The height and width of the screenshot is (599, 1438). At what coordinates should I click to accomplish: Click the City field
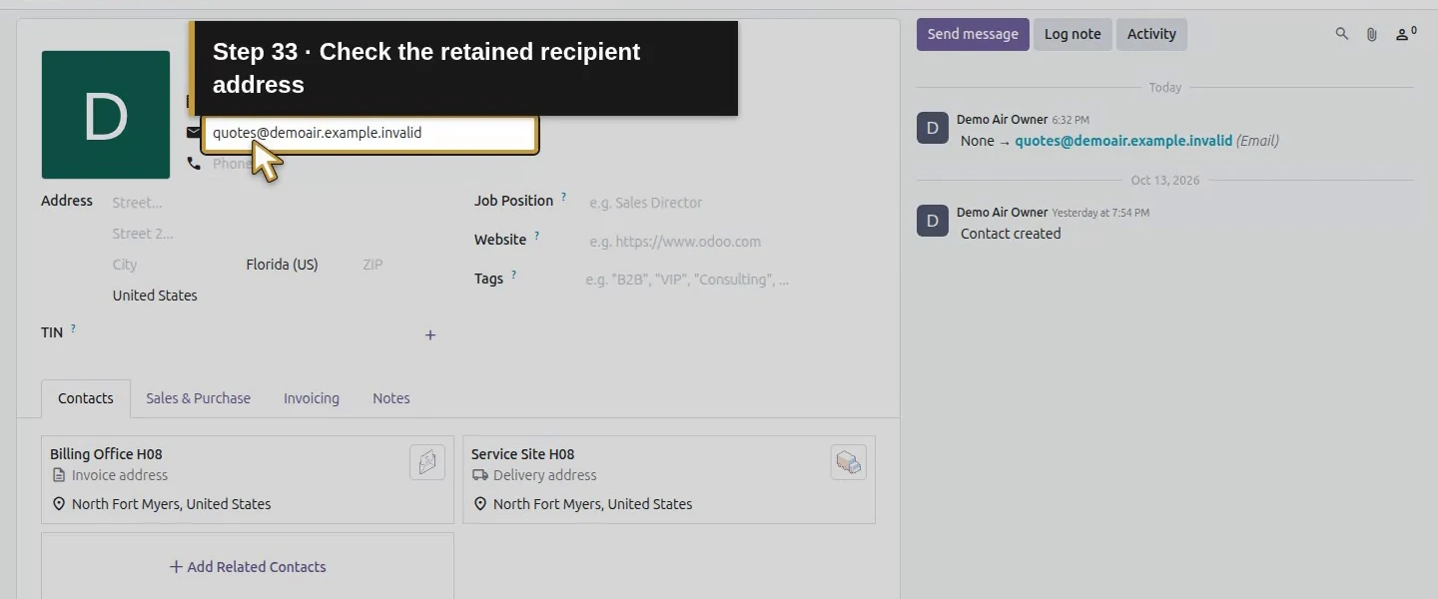click(x=172, y=265)
